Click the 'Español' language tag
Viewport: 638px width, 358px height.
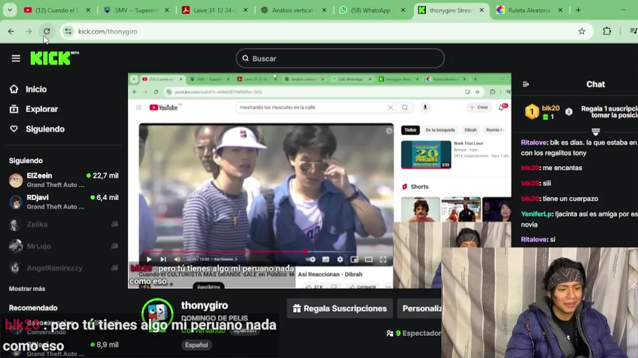[197, 345]
